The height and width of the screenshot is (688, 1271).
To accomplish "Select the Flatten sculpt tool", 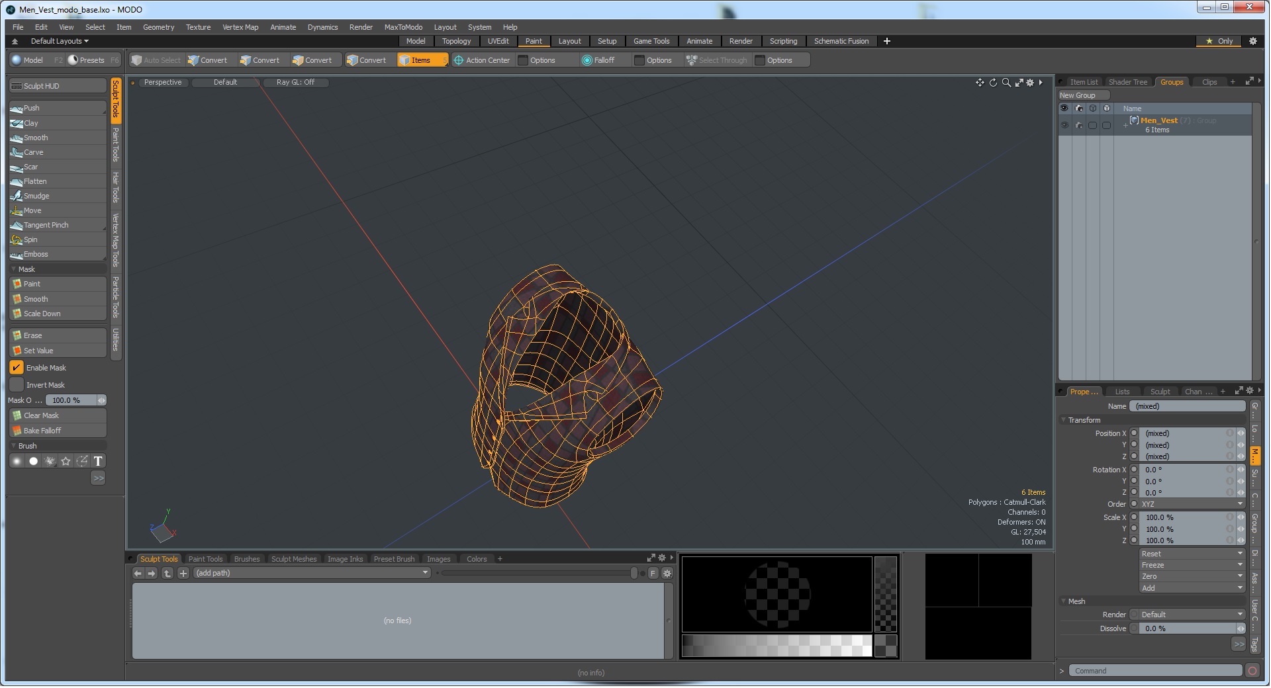I will click(x=58, y=181).
